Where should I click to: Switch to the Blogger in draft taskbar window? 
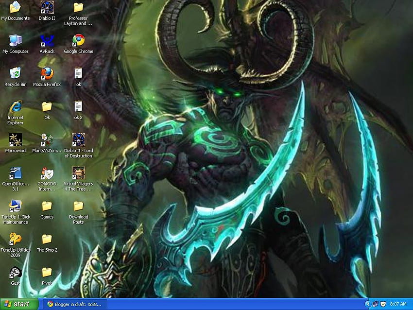(74, 304)
